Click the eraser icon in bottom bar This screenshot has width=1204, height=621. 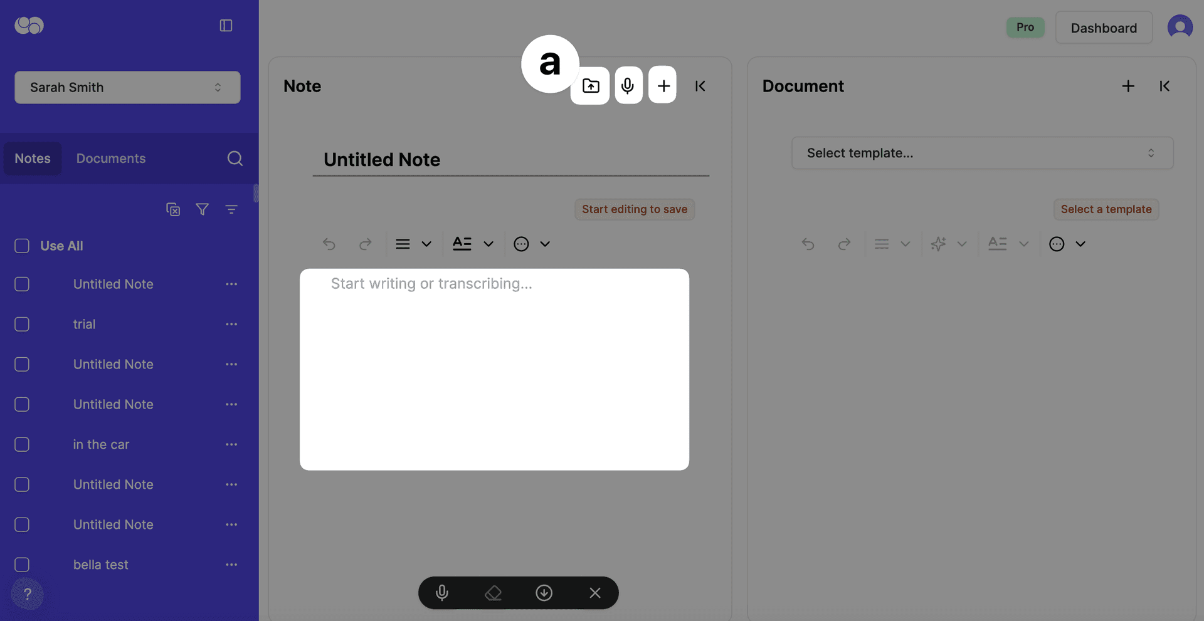(x=494, y=593)
